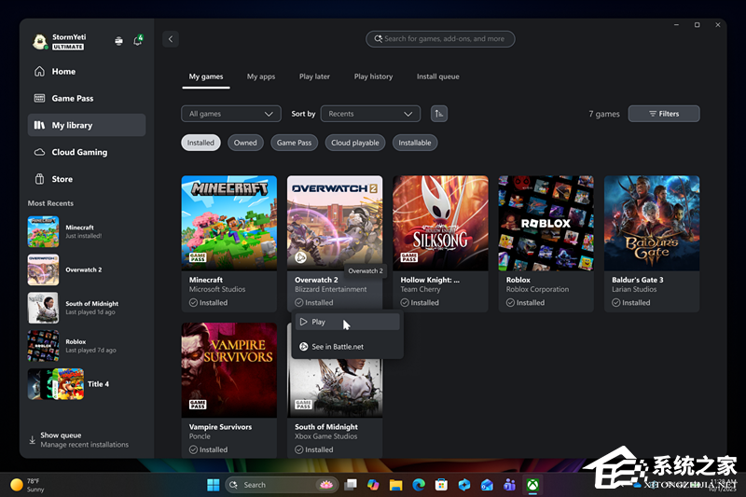This screenshot has height=497, width=746.
Task: Select My library in sidebar
Action: pos(86,125)
